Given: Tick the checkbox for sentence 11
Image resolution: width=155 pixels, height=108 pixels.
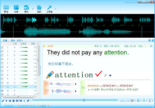Looking at the screenshot, I should tap(2, 87).
